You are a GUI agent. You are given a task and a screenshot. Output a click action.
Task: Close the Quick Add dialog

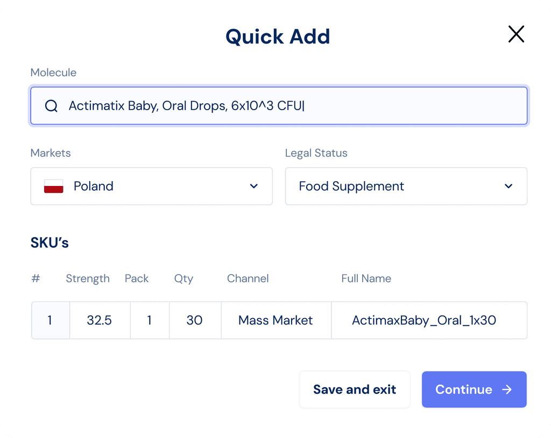[516, 34]
